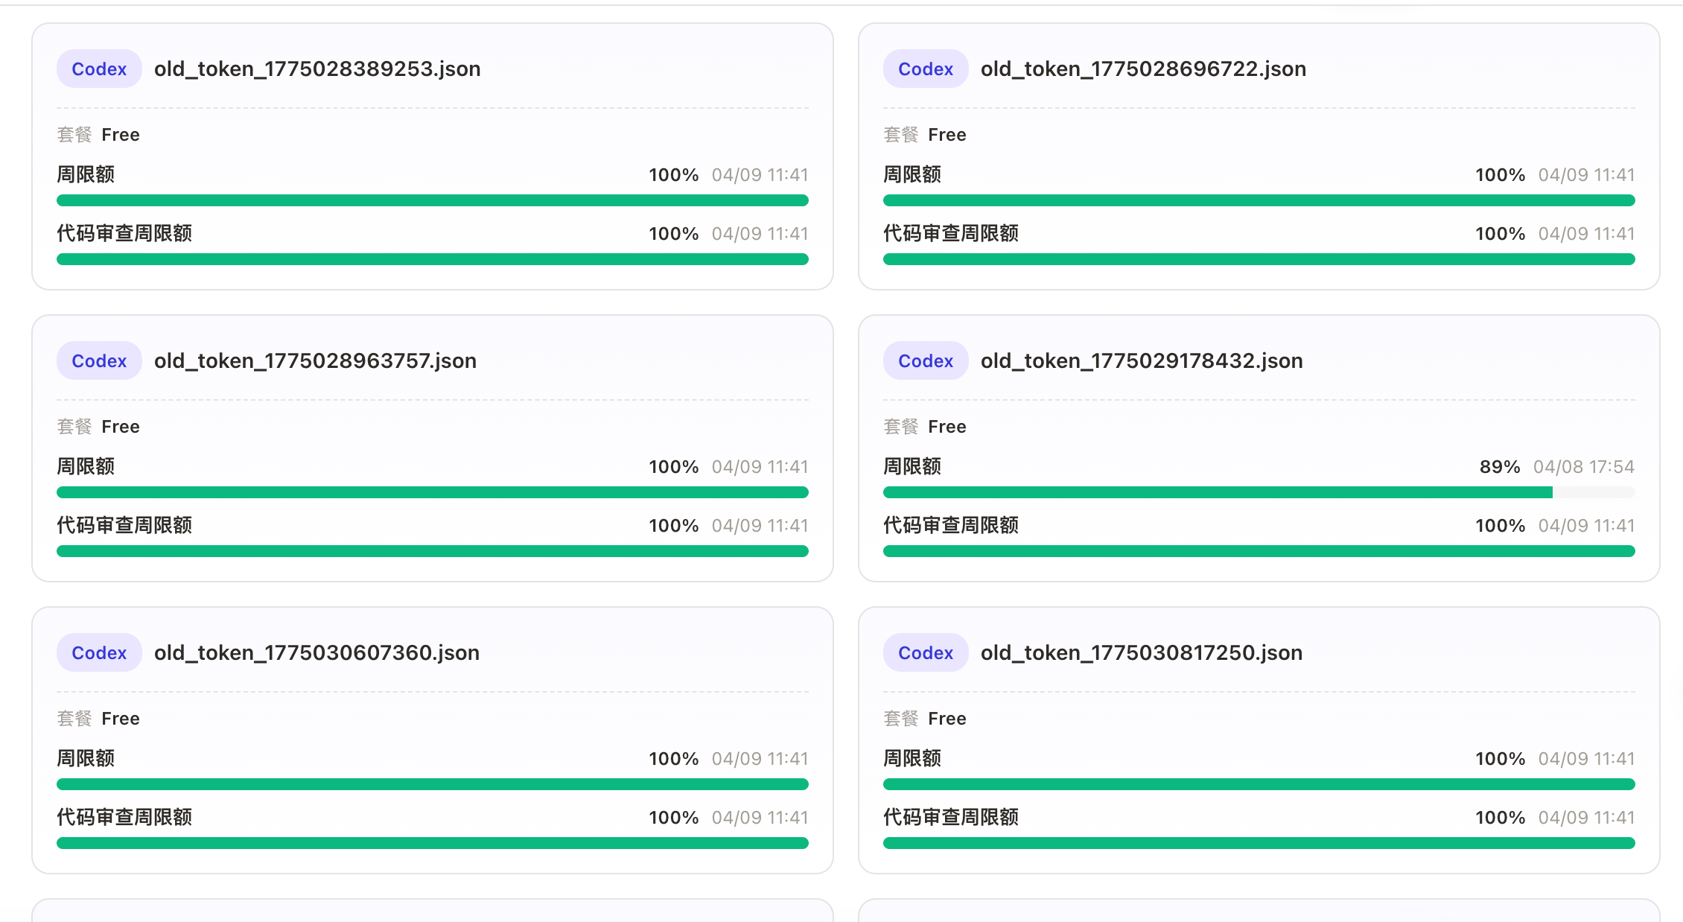Click Codex badge on old_token_1775028963757.json card

click(x=99, y=360)
